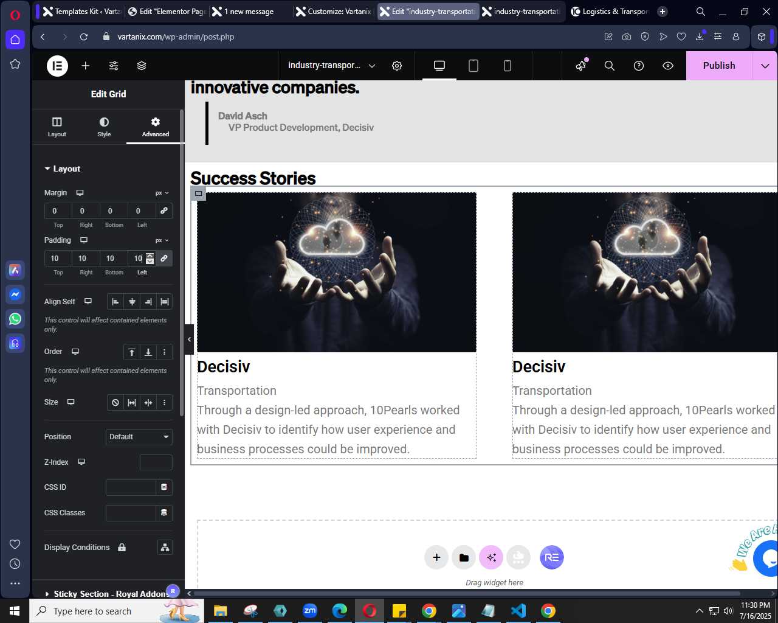Toggle Padding linked values icon
Screen dimensions: 778x623
(164, 258)
